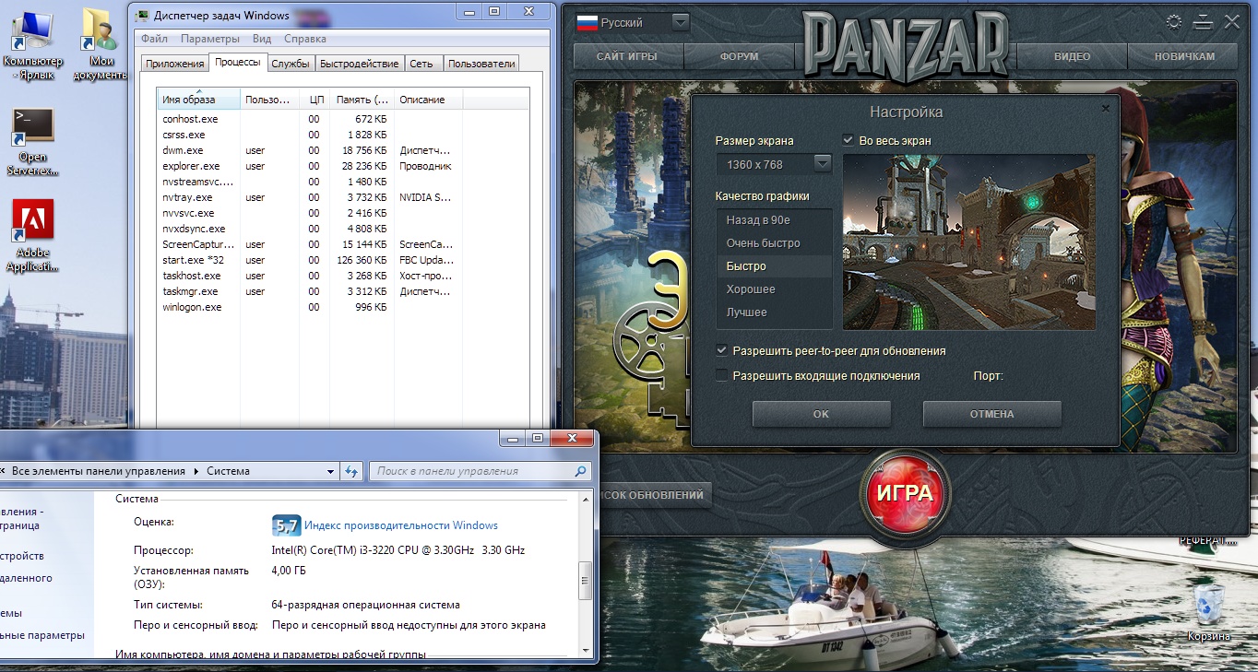Image resolution: width=1258 pixels, height=672 pixels.
Task: Select Очень быстро graphics quality
Action: point(774,243)
